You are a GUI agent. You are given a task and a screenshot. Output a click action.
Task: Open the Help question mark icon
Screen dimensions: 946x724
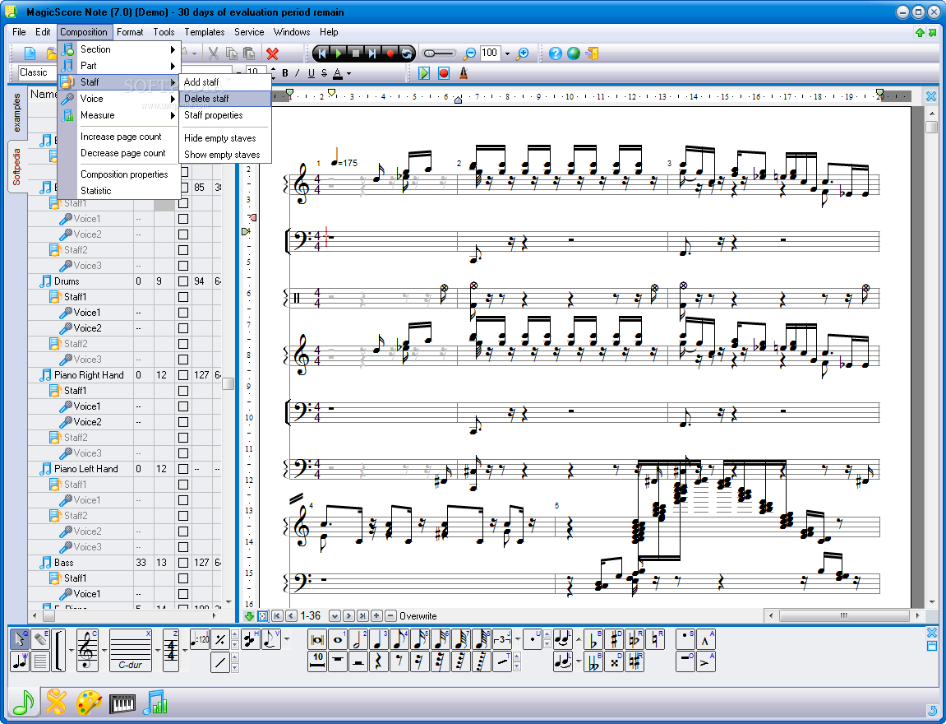point(556,53)
